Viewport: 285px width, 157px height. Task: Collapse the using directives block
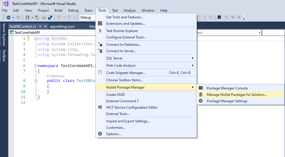(x=36, y=38)
